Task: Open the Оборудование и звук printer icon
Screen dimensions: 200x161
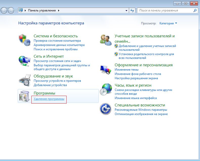Action: tap(25, 80)
